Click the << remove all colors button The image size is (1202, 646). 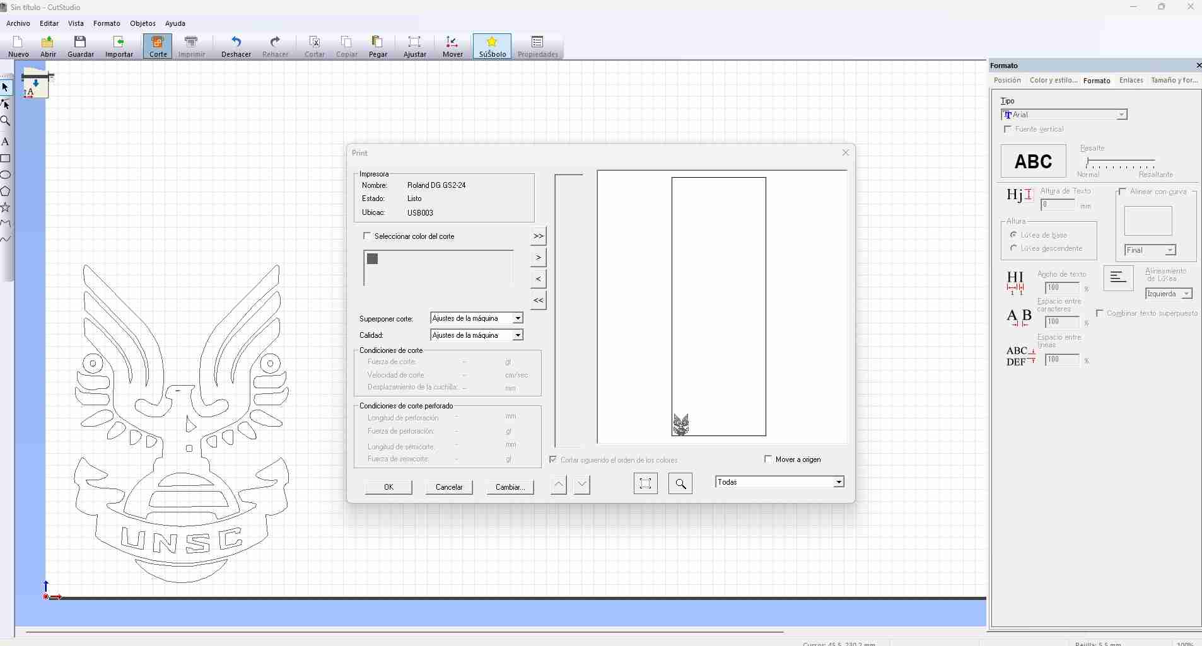[x=538, y=300]
